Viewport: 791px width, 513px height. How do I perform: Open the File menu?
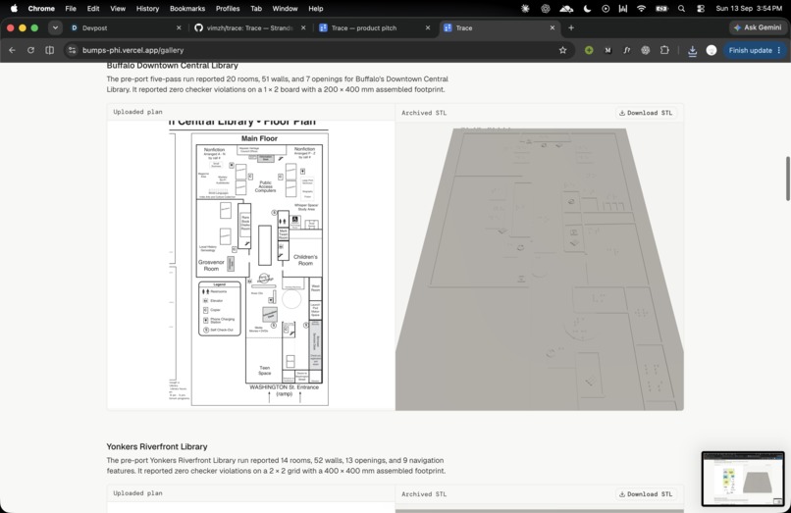coord(71,8)
